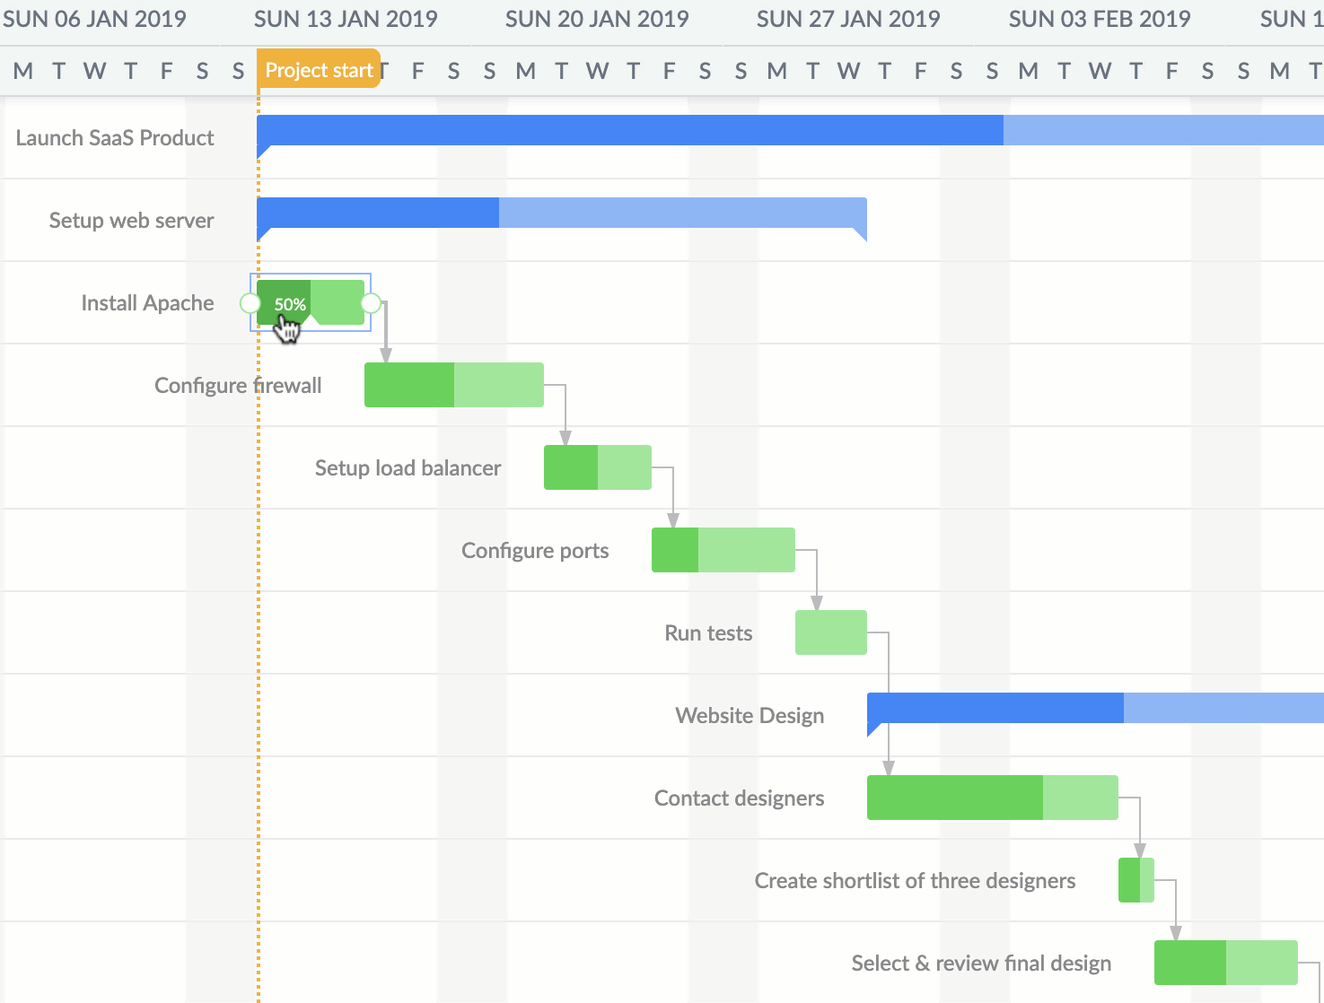The width and height of the screenshot is (1324, 1003).
Task: Click the arrow linking Configure firewall to Setup load balancer
Action: 565,422
